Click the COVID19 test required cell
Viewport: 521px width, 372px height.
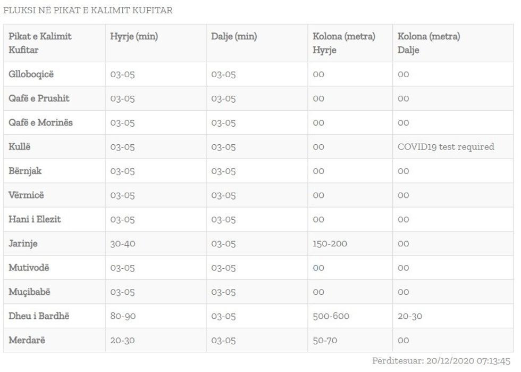coord(446,147)
